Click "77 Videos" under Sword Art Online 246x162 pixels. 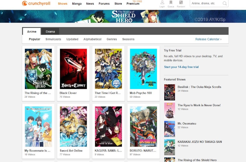(65, 154)
